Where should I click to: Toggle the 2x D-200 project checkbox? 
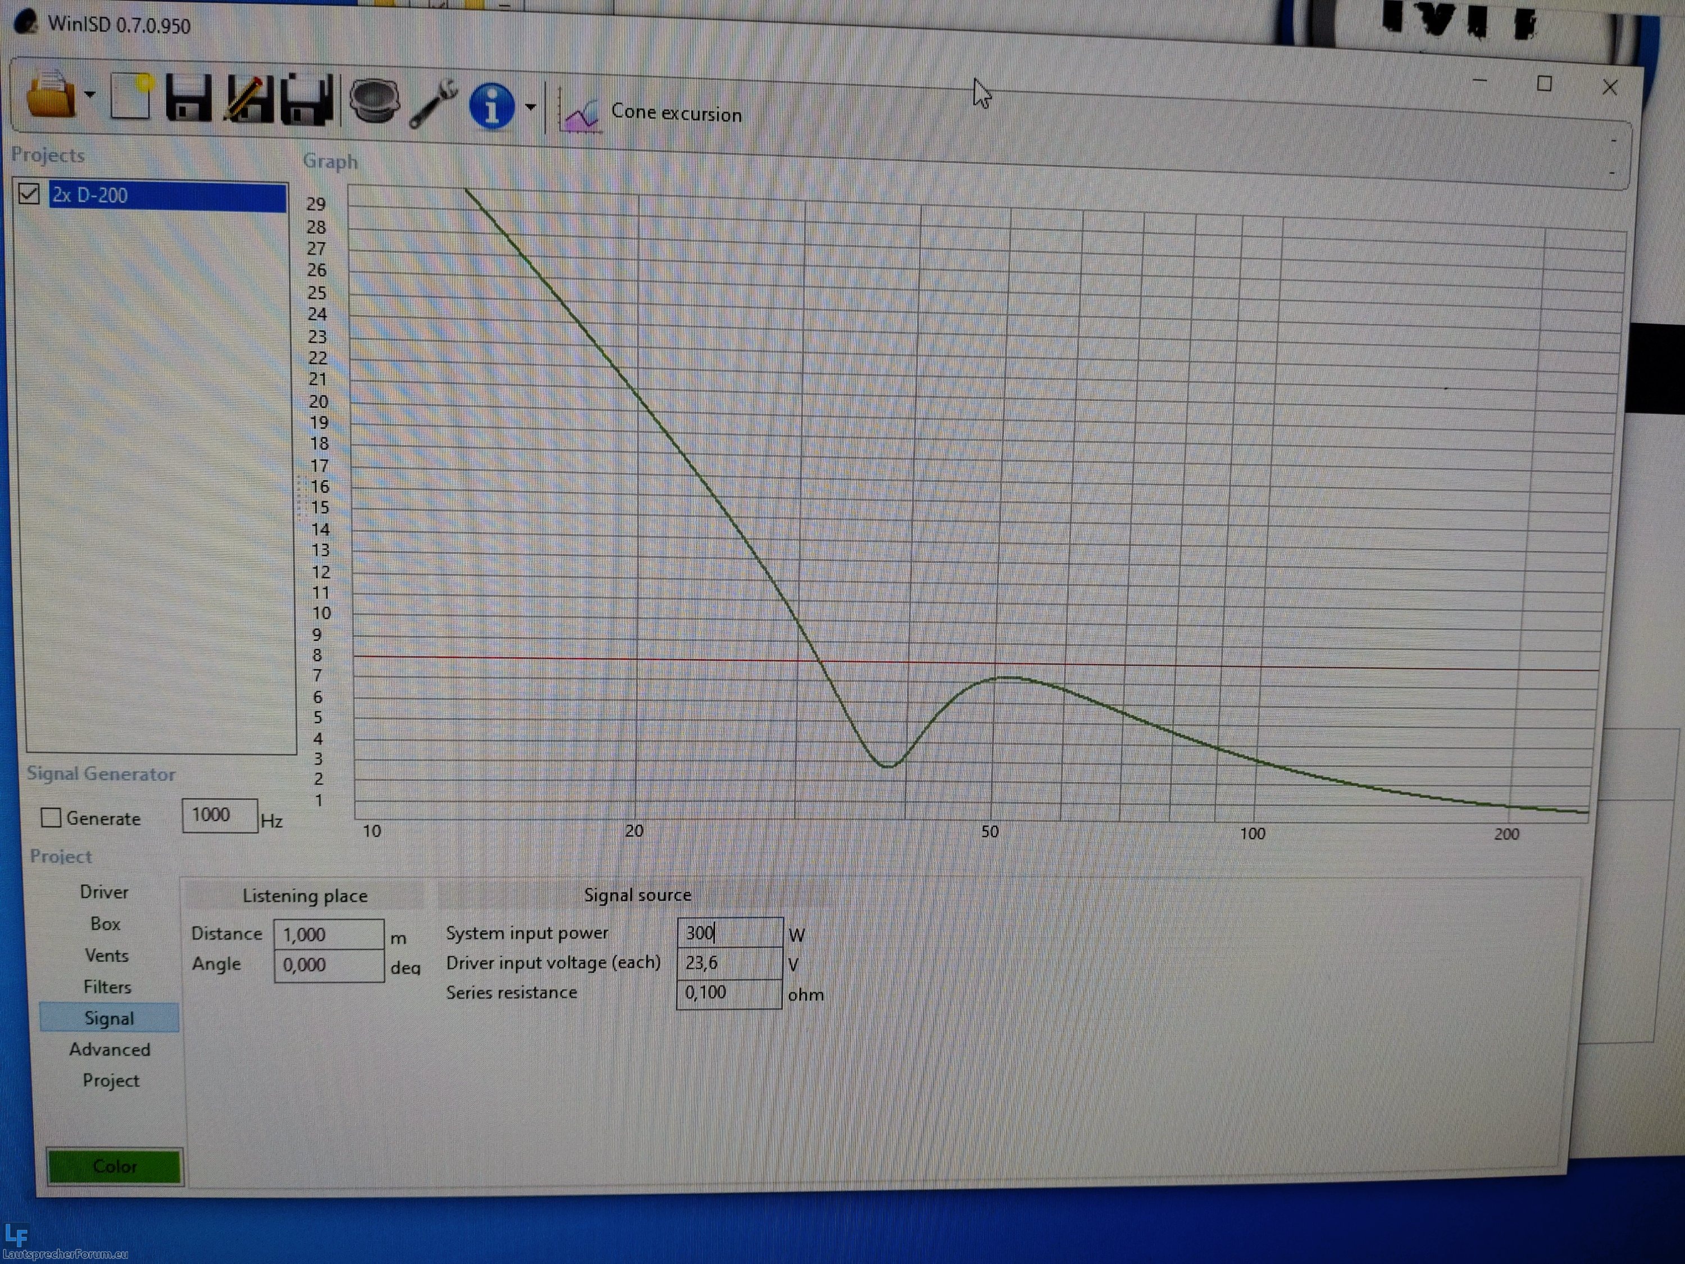(29, 193)
